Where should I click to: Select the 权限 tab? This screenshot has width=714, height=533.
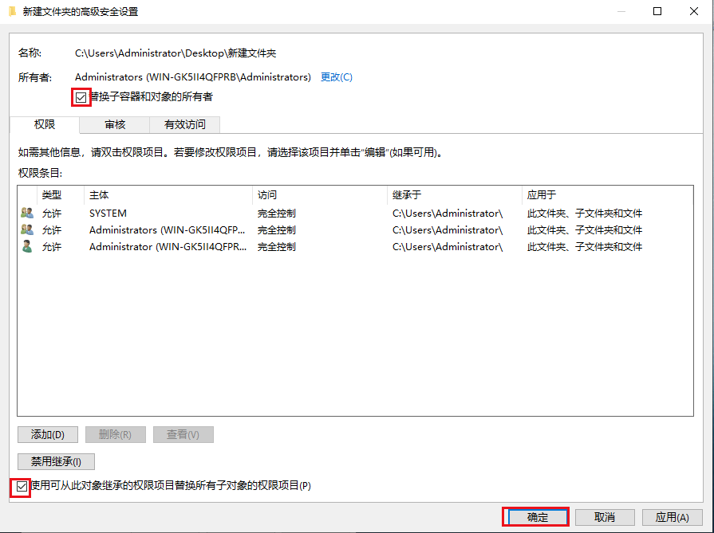pyautogui.click(x=45, y=124)
